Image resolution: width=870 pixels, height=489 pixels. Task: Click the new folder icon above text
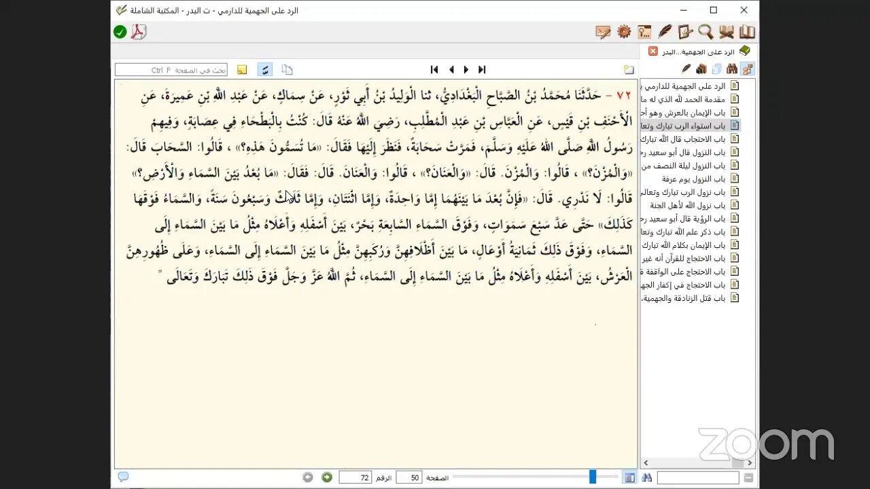tap(629, 69)
